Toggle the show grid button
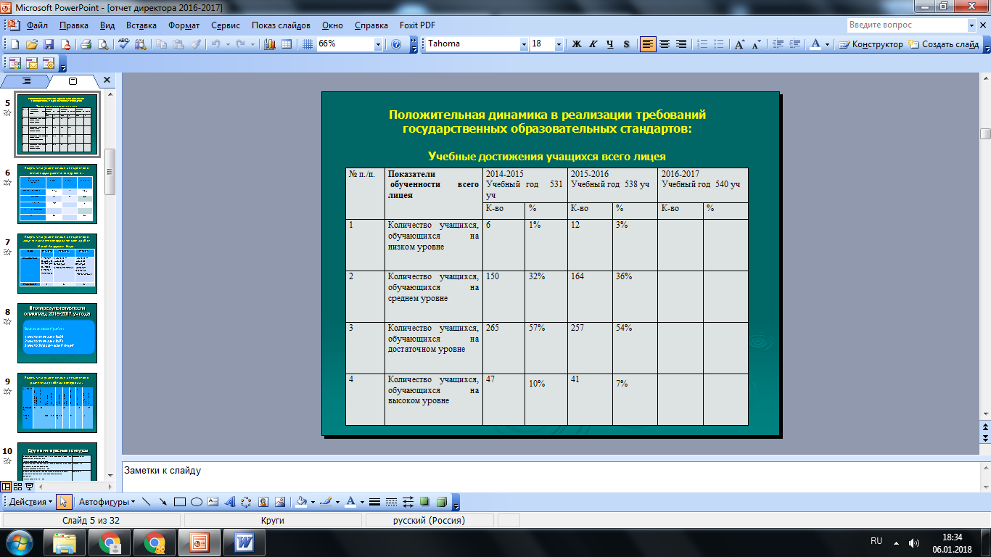This screenshot has height=557, width=991. click(x=307, y=44)
